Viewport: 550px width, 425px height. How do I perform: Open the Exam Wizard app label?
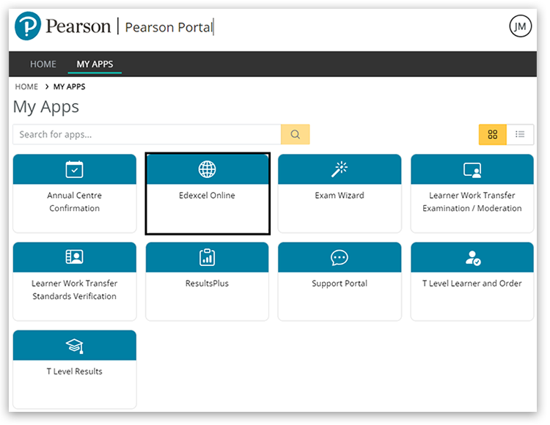340,196
